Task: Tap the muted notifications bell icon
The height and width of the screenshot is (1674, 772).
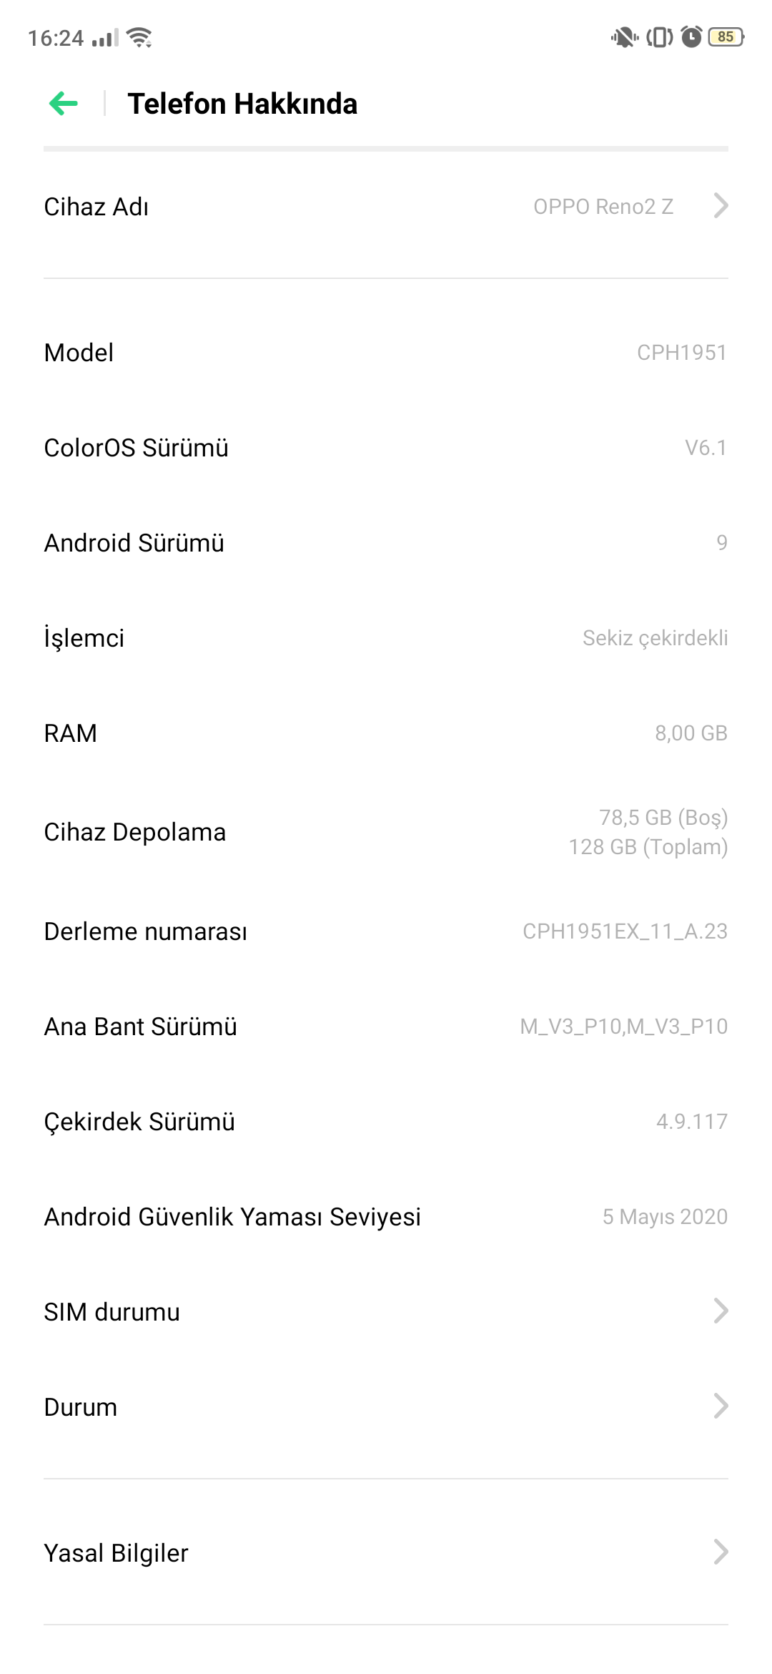Action: pos(624,36)
